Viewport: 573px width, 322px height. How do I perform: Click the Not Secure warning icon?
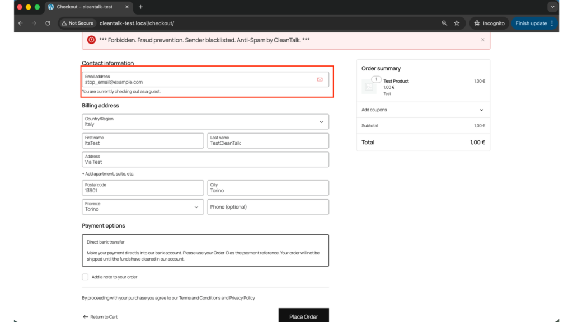[63, 23]
